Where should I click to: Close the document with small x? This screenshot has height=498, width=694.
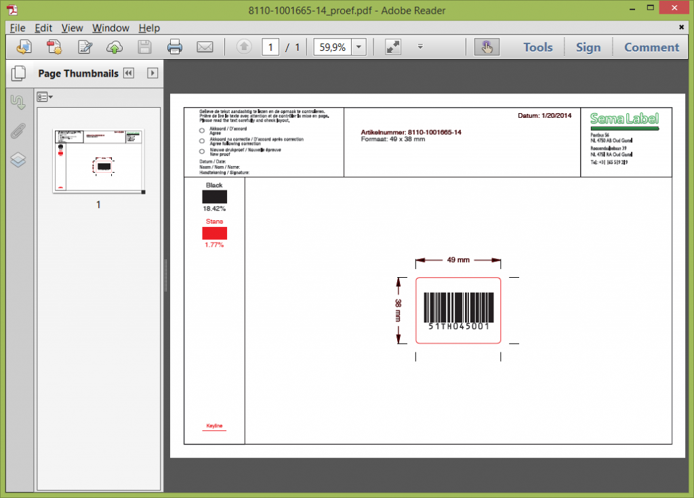click(682, 28)
